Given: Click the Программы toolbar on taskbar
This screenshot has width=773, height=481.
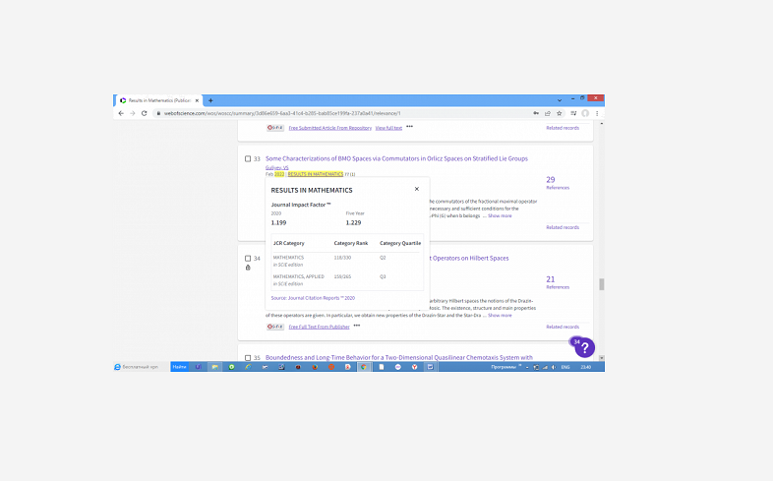Looking at the screenshot, I should (503, 367).
